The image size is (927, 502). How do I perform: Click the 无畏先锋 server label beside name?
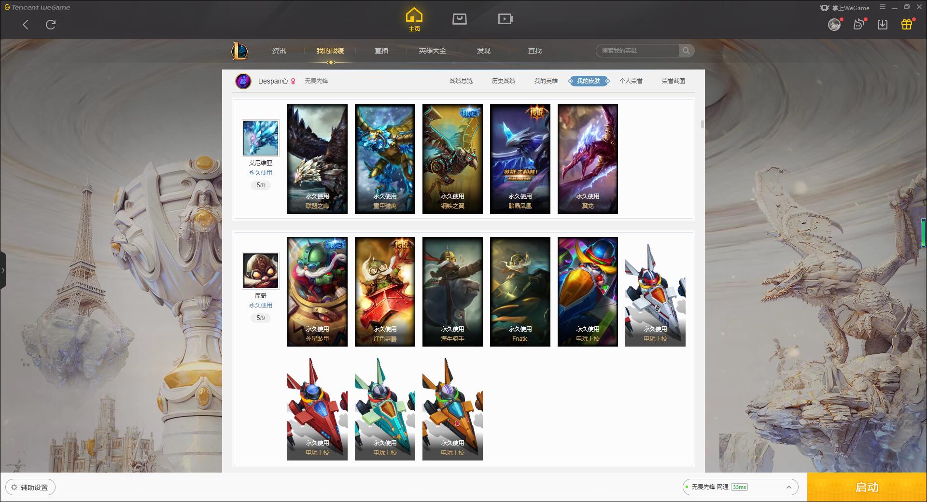(x=316, y=81)
